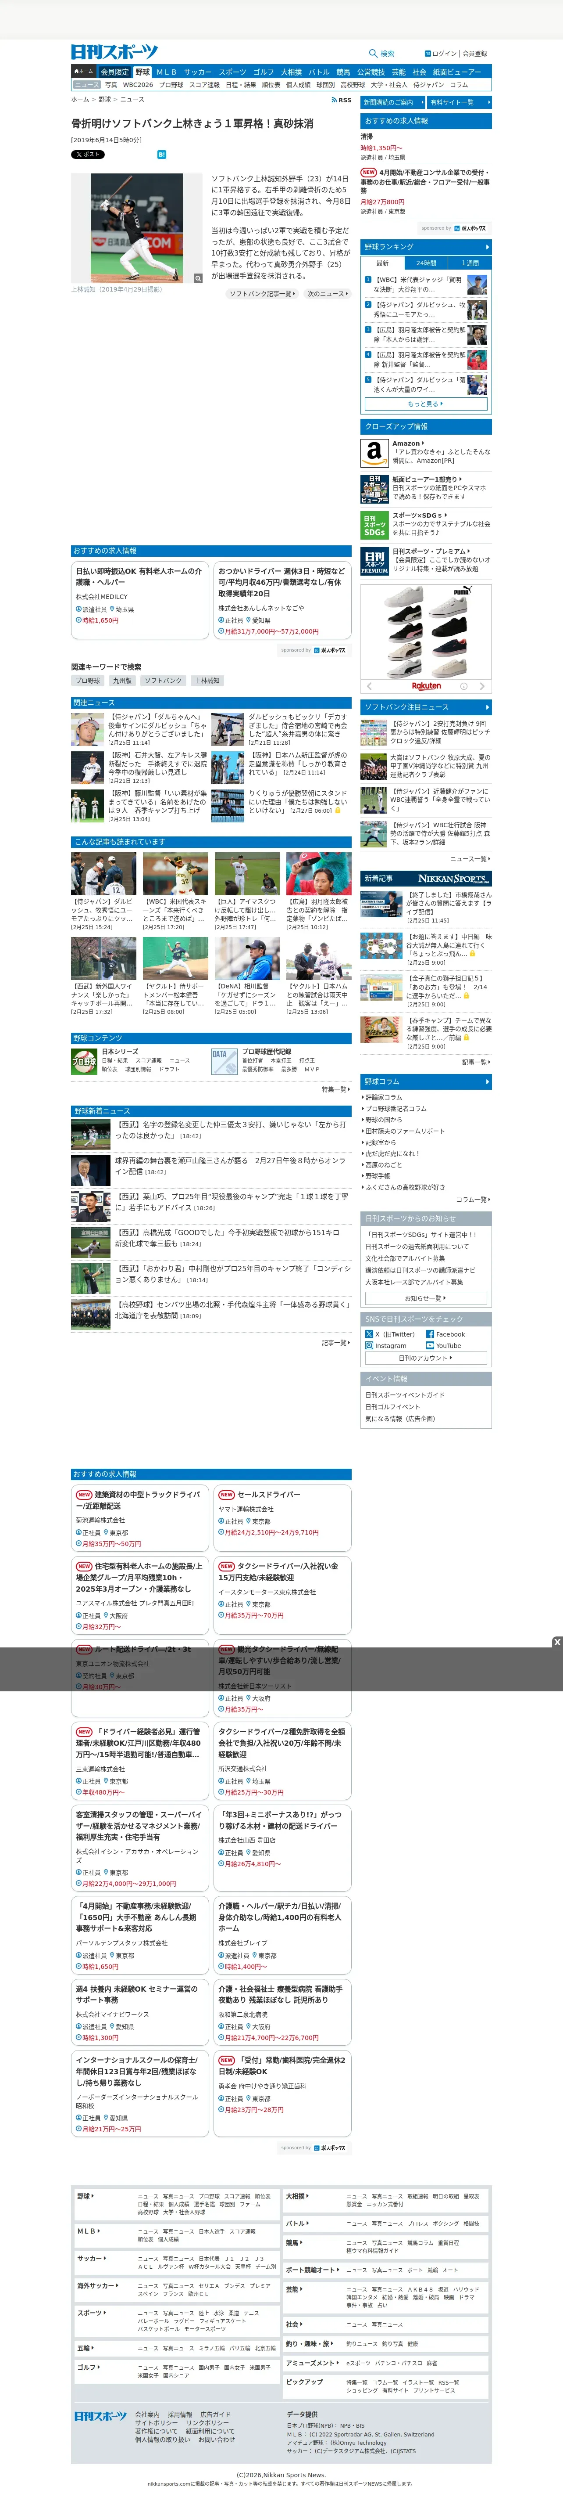The height and width of the screenshot is (2501, 563).
Task: Click the 日刊スポーツ header logo
Action: [114, 51]
